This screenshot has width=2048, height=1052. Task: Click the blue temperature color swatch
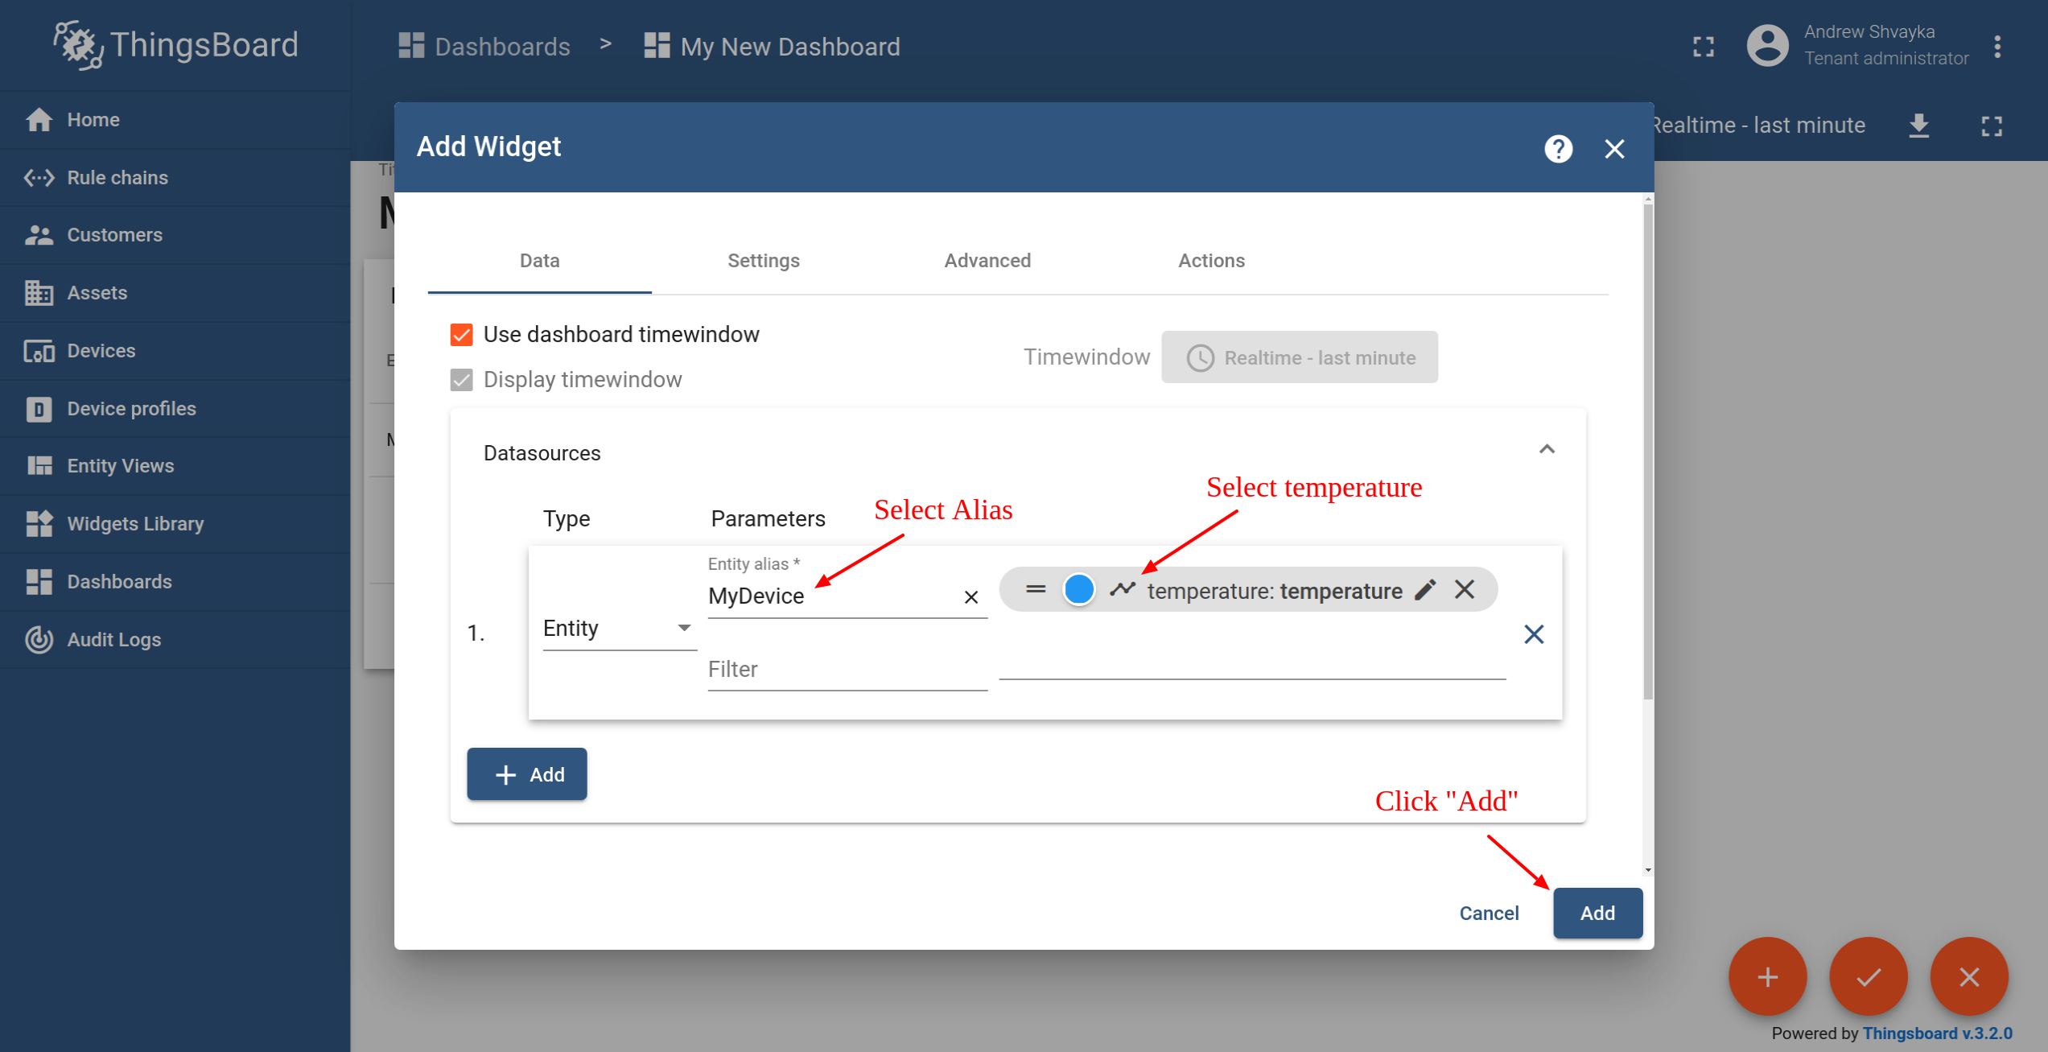tap(1079, 590)
